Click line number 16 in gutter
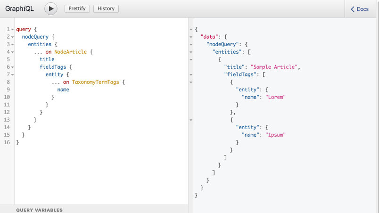Viewport: 379px width, 213px height. point(7,142)
